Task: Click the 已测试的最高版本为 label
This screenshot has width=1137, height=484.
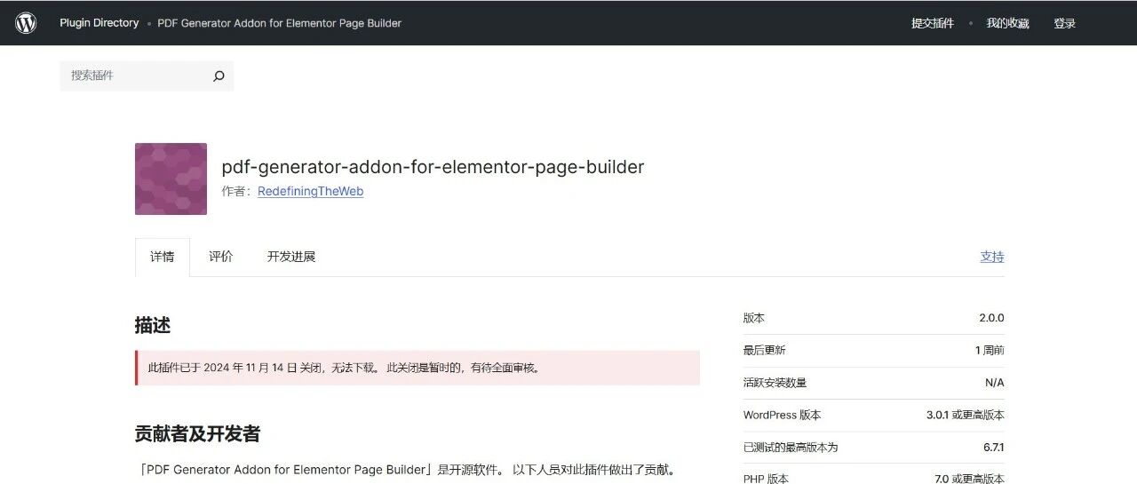Action: pos(791,448)
